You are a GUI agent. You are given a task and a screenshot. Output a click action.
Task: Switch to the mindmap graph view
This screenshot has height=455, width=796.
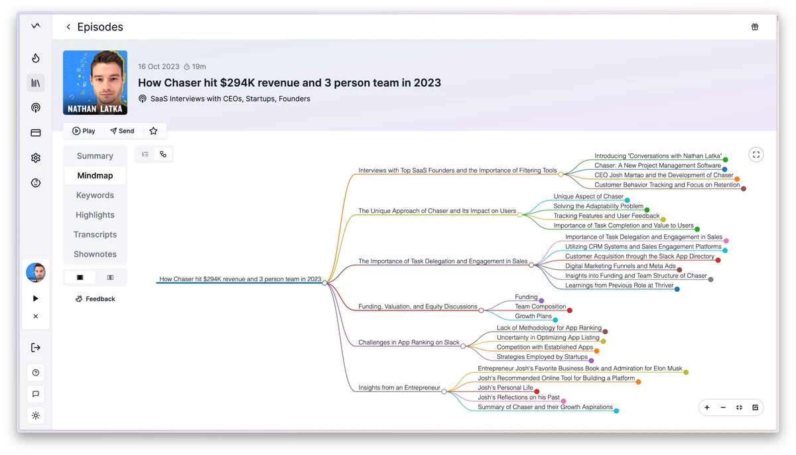tap(163, 154)
